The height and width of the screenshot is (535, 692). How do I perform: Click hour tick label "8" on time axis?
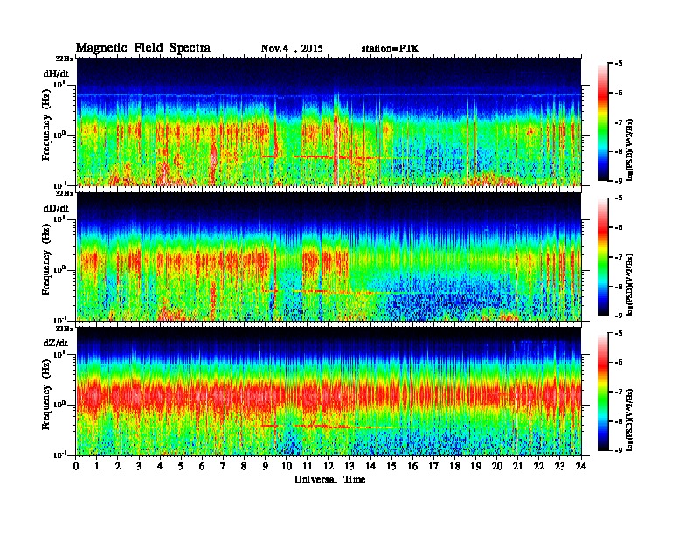[244, 467]
